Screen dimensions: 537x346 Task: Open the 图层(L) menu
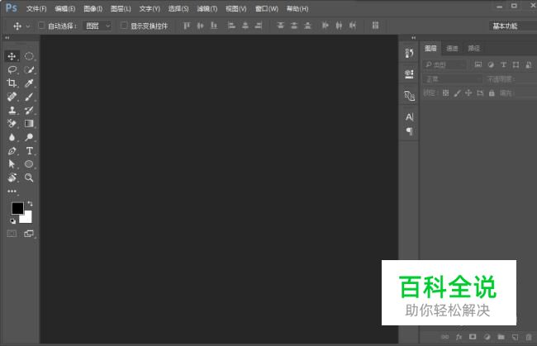point(121,9)
